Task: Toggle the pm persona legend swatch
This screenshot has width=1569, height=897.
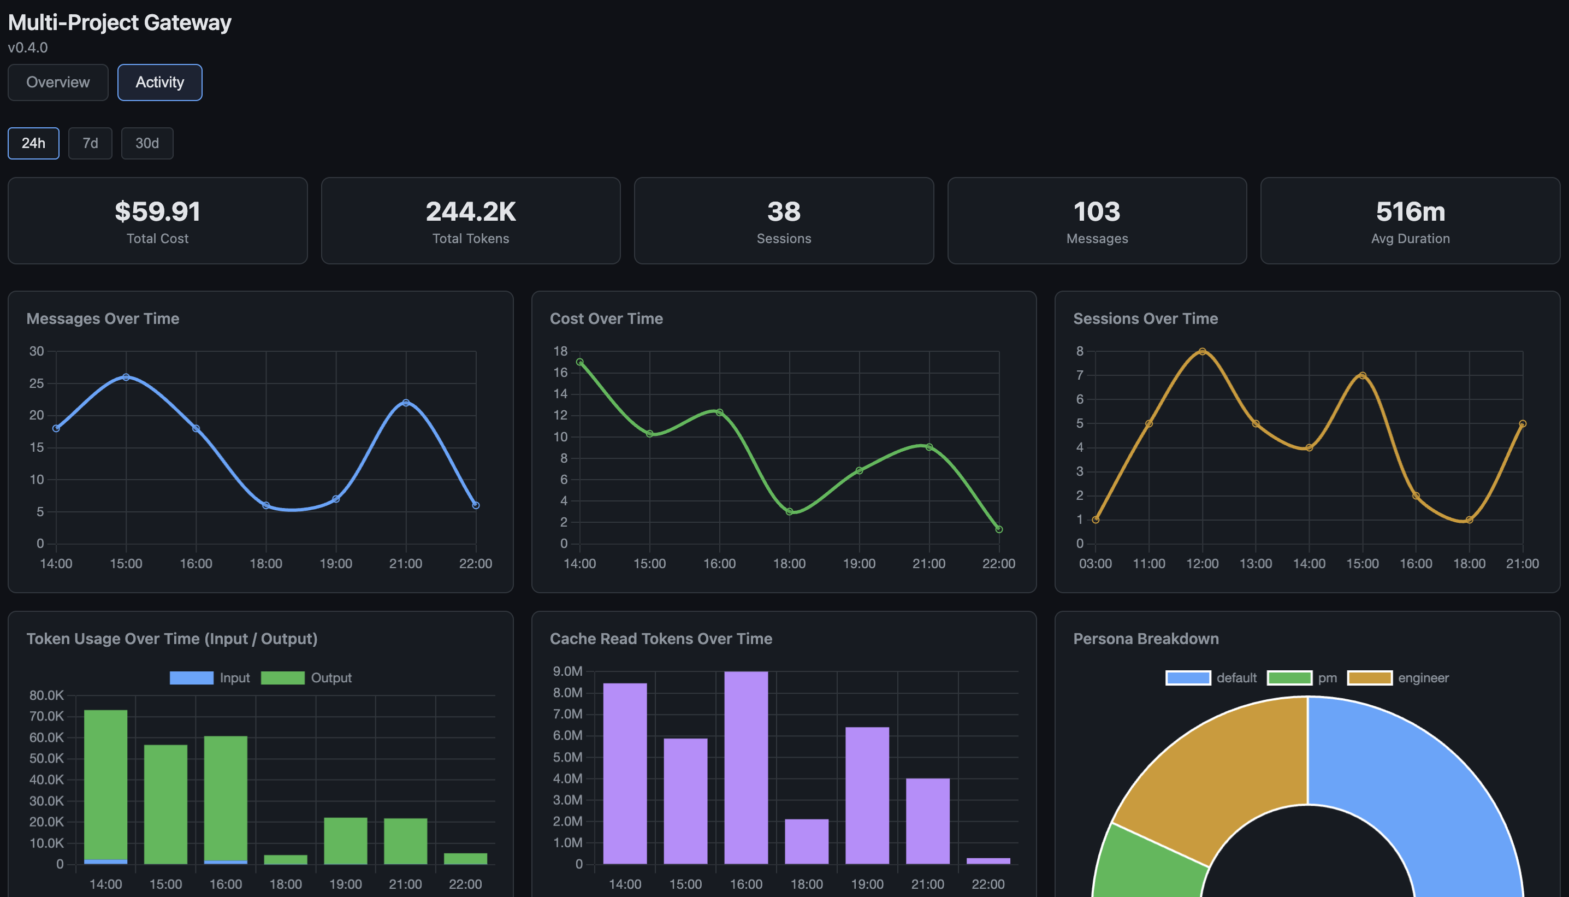Action: tap(1289, 678)
